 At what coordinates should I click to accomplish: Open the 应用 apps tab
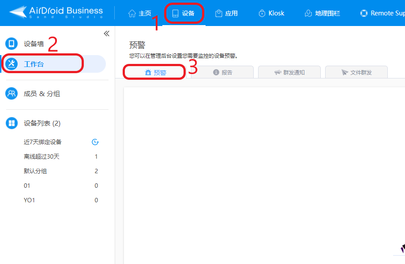click(226, 13)
